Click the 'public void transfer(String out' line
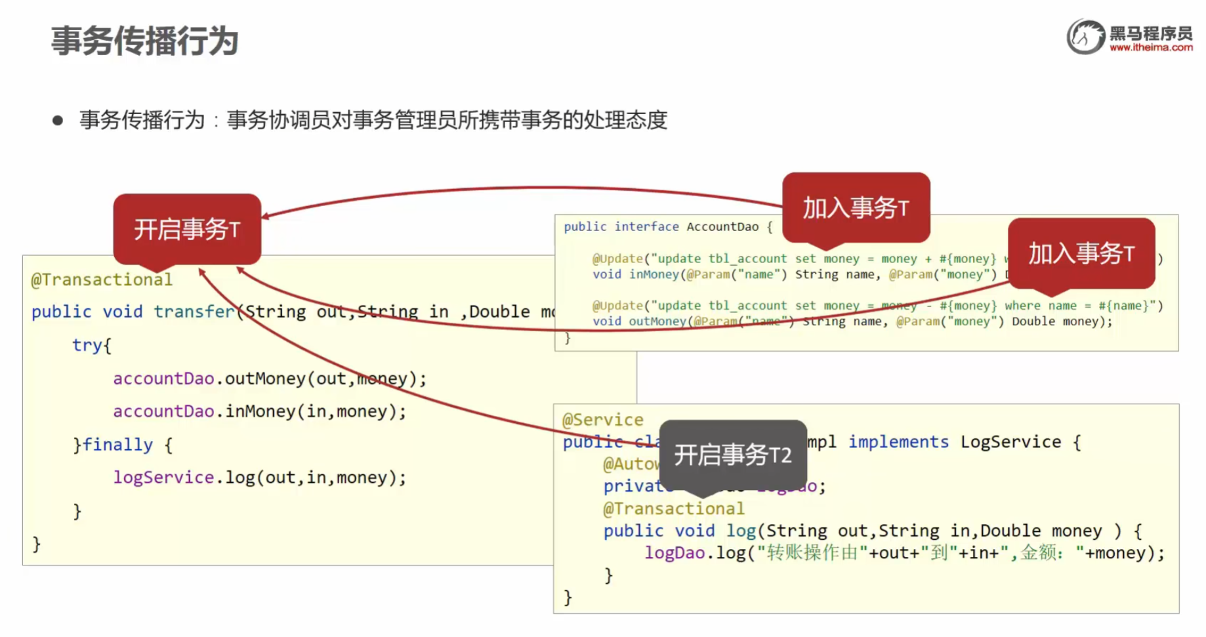The width and height of the screenshot is (1206, 637). (x=293, y=312)
